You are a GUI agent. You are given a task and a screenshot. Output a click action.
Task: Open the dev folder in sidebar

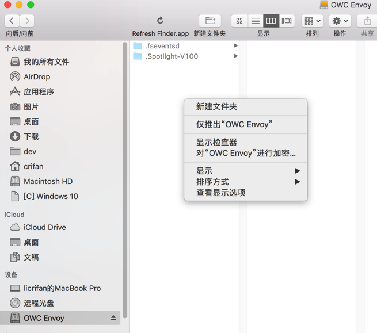click(60, 151)
